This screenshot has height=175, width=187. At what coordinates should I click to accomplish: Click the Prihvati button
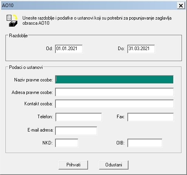73,165
